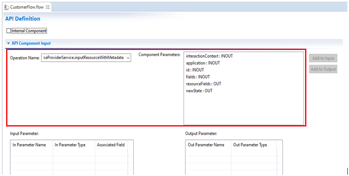
Task: Click the In Parameter Name column header
Action: tap(30, 145)
